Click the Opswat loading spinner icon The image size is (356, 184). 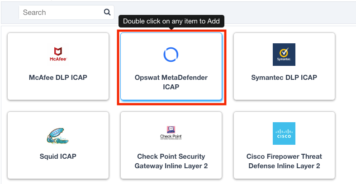(x=171, y=55)
